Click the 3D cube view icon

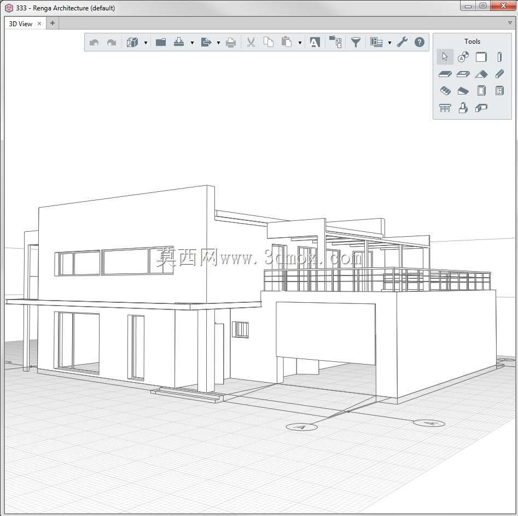pyautogui.click(x=132, y=42)
